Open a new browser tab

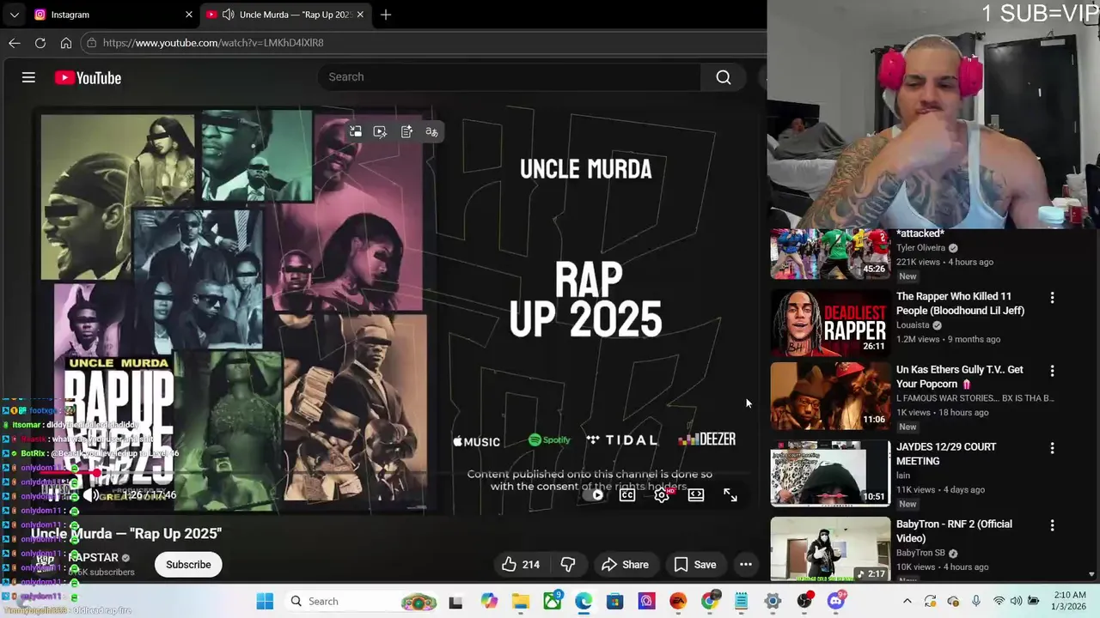[386, 15]
